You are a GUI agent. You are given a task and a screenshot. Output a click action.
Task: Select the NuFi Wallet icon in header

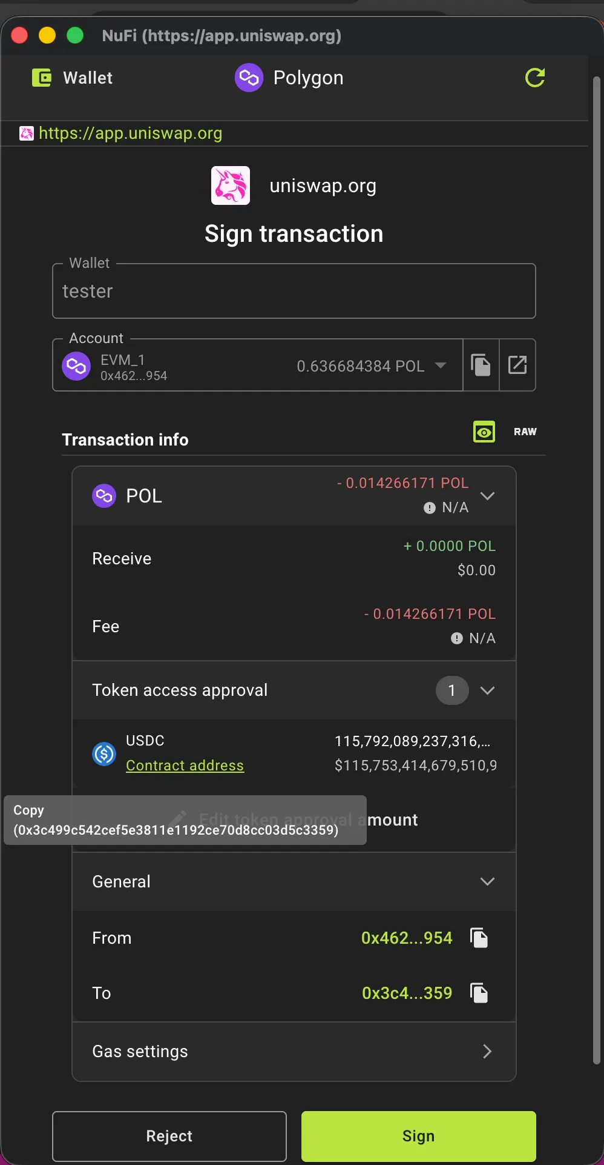click(x=41, y=78)
